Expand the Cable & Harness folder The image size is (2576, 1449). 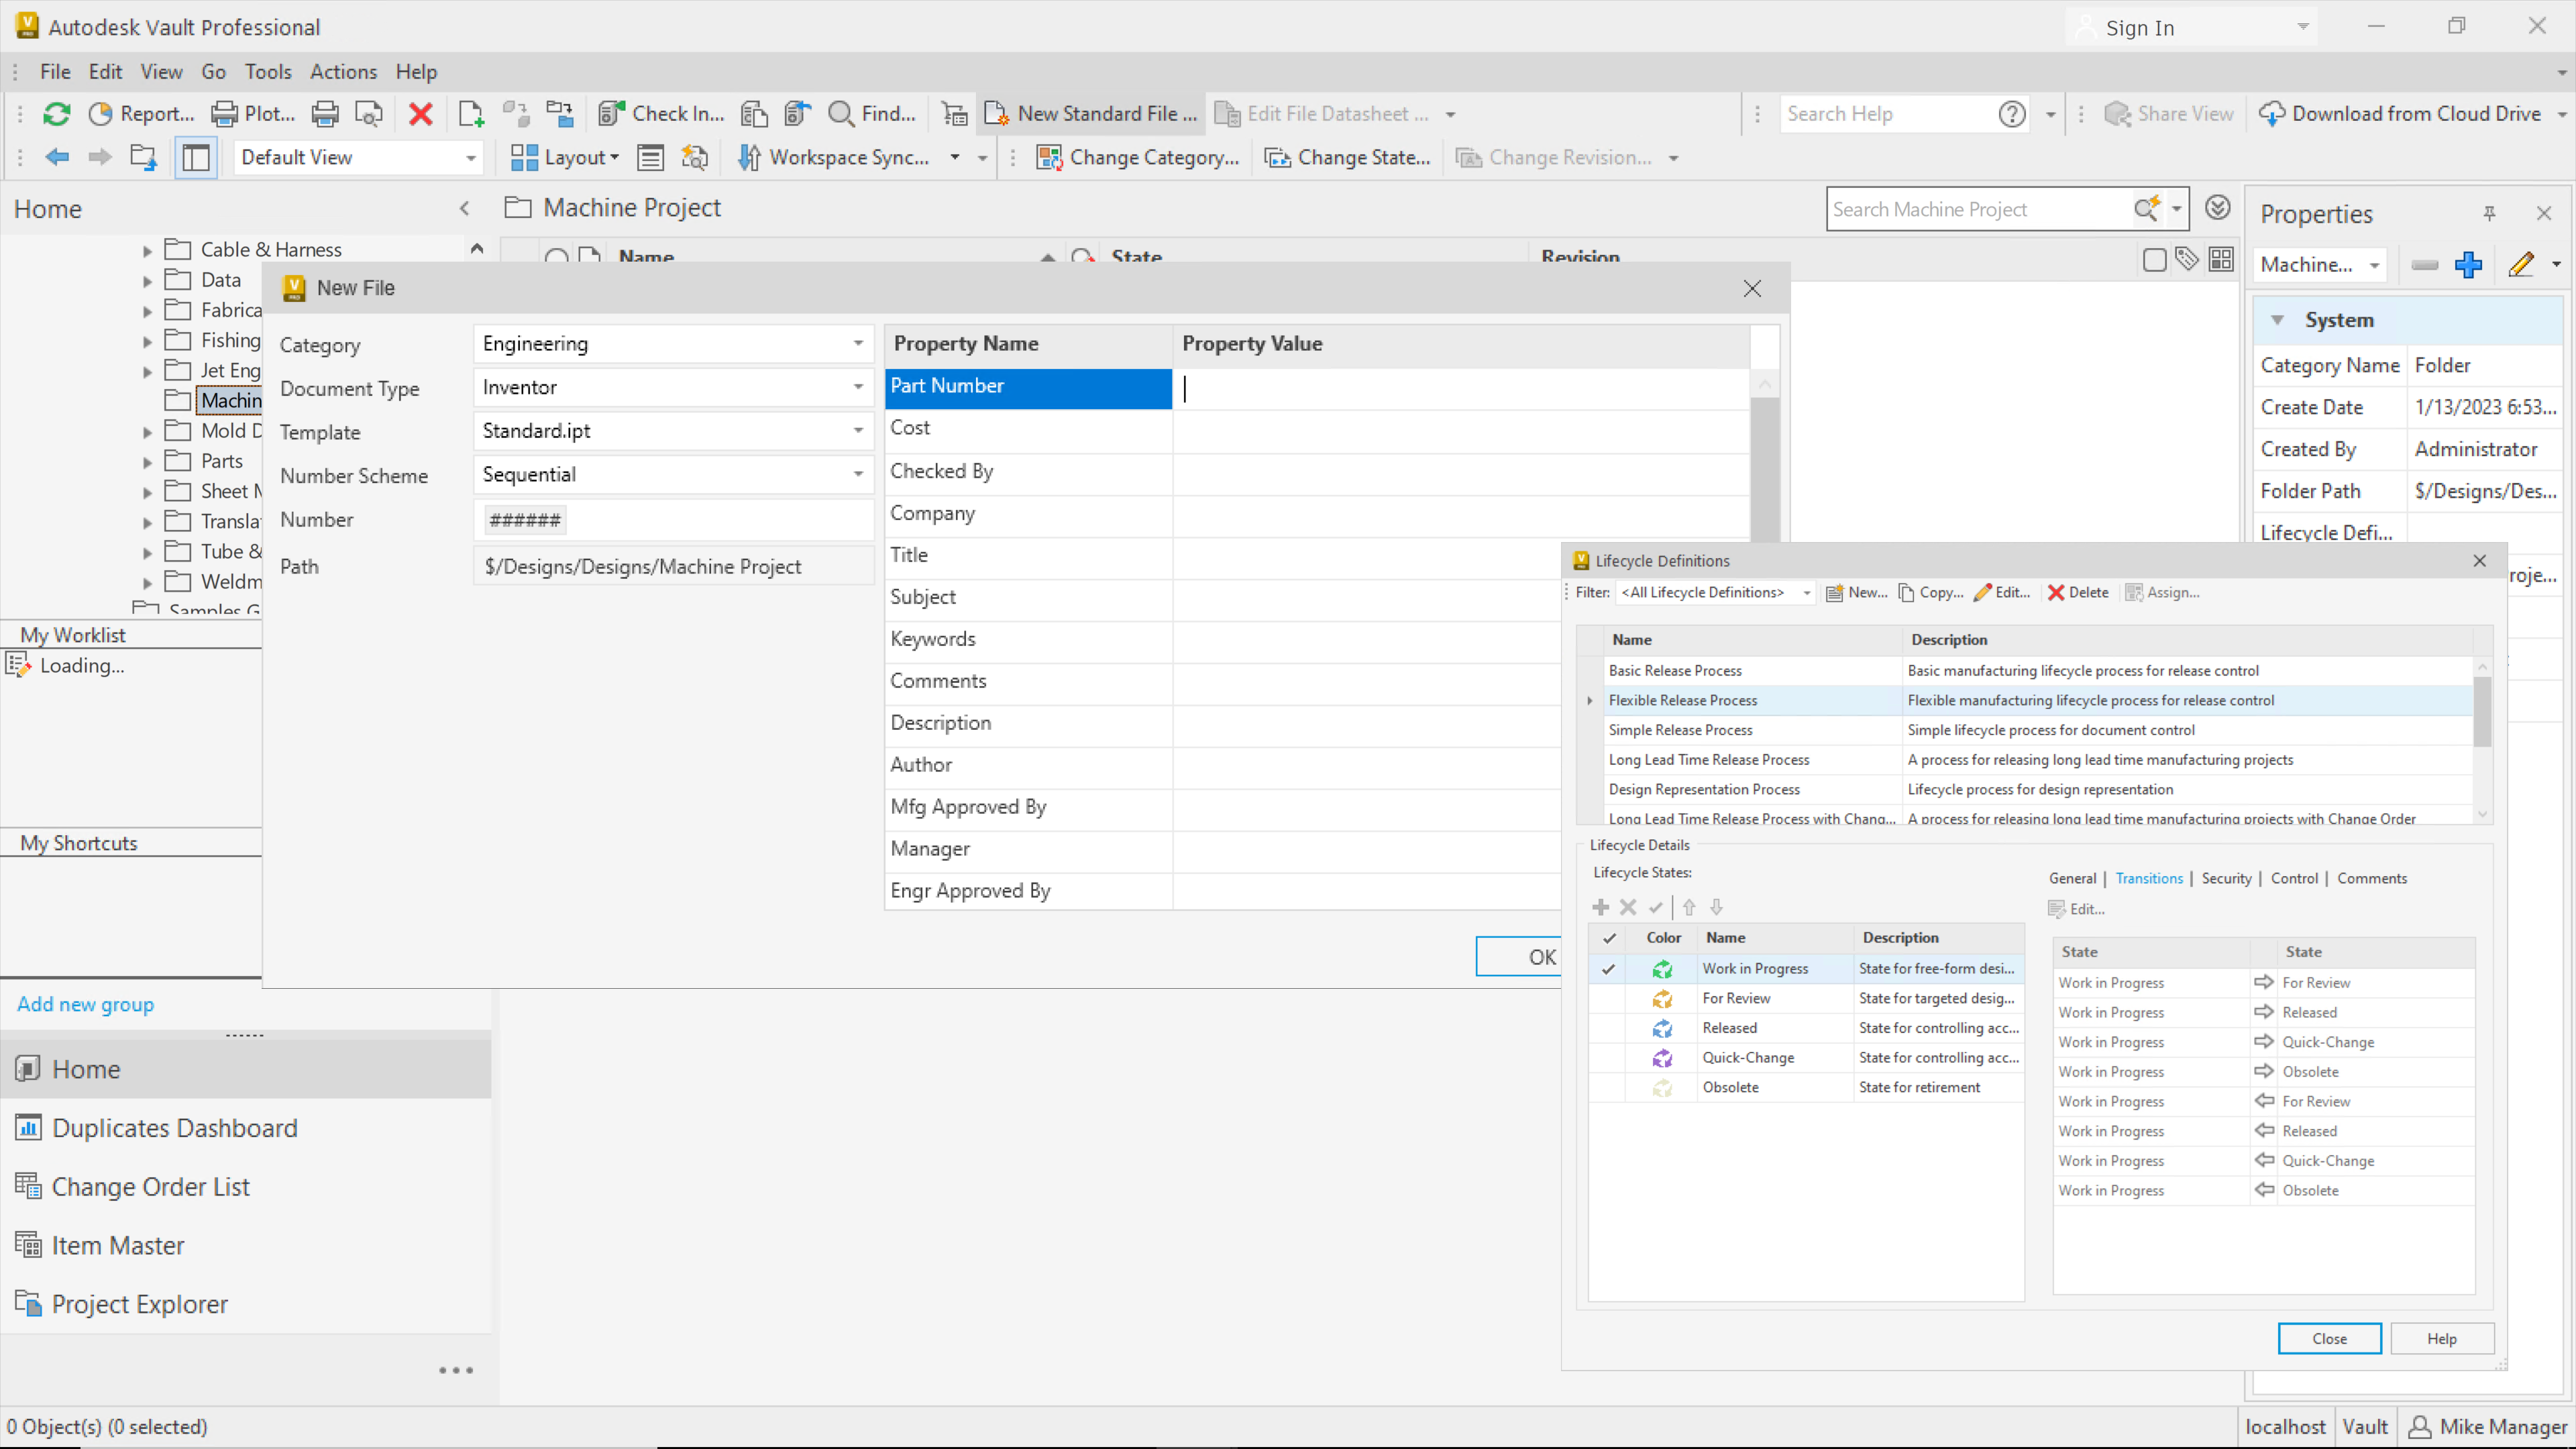(x=147, y=251)
